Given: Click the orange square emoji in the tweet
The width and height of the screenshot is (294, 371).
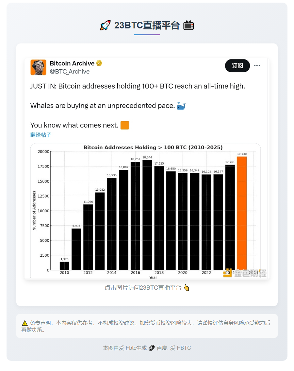Looking at the screenshot, I should pos(125,125).
